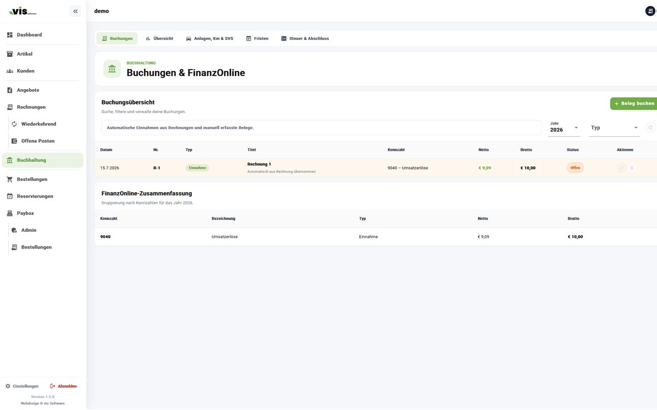The width and height of the screenshot is (657, 410).
Task: Click the date cell 15.7.2026
Action: tap(109, 168)
